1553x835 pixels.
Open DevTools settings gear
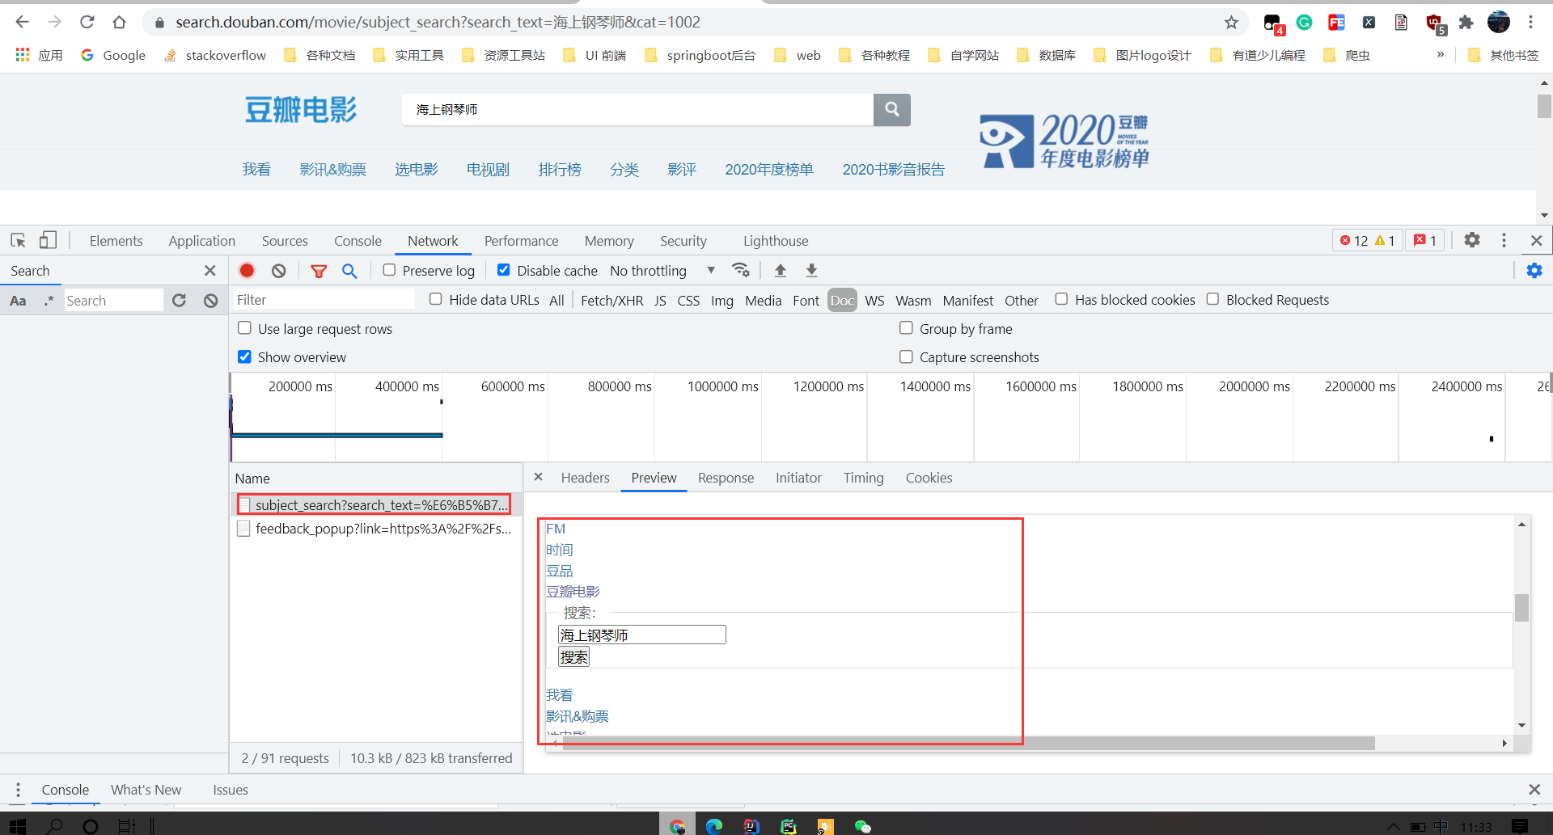pos(1472,240)
